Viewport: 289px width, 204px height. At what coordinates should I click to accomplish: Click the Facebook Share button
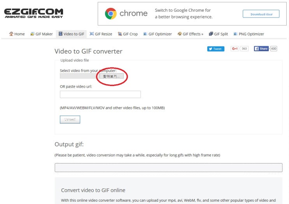(x=261, y=49)
